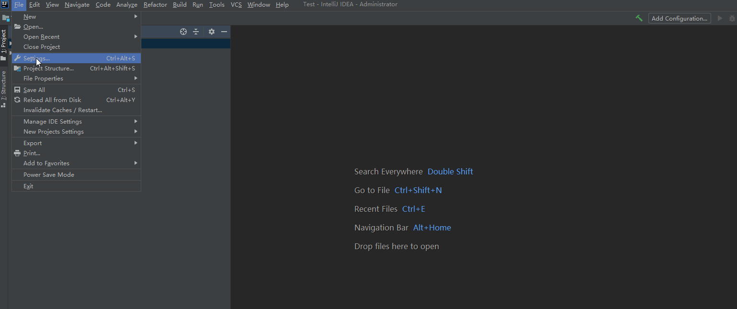The image size is (737, 309).
Task: Click the Print printer icon
Action: click(x=18, y=153)
